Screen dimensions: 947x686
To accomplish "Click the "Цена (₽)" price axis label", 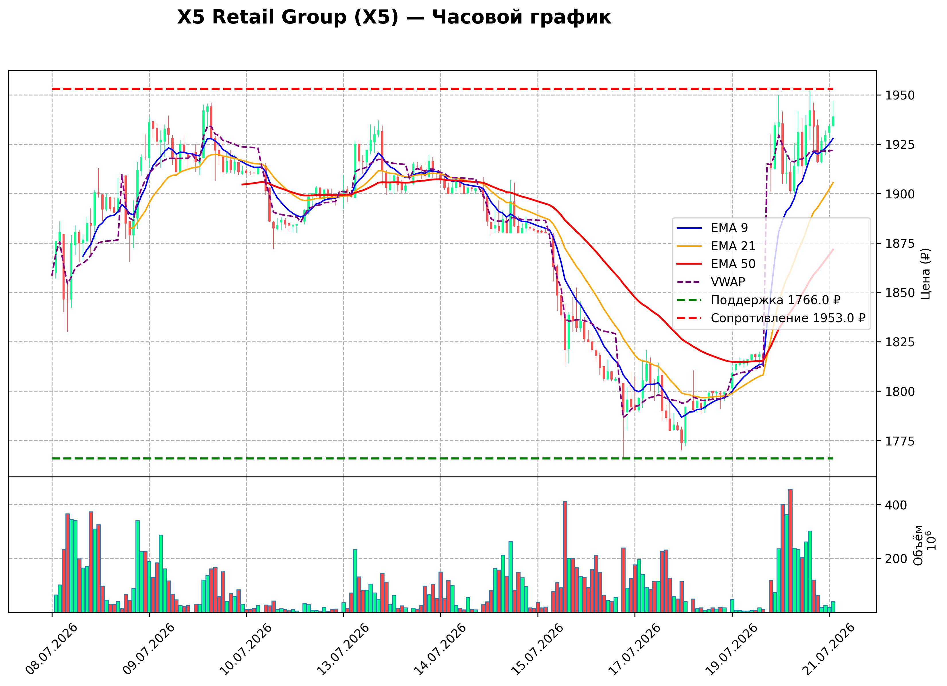I will [x=925, y=273].
